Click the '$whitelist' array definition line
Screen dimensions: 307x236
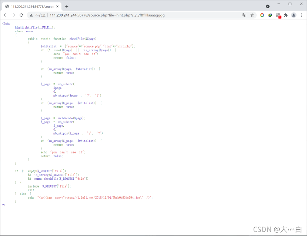click(88, 46)
